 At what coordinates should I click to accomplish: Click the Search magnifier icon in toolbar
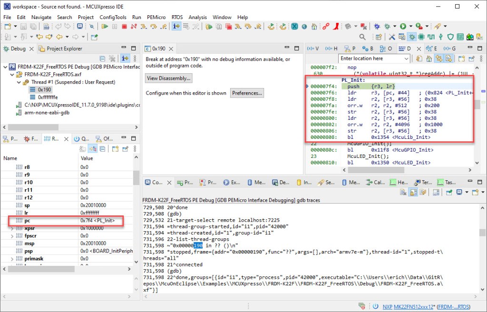362,37
